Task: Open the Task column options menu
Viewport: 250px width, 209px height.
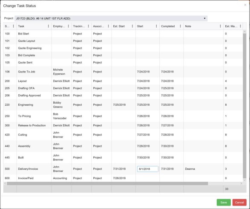Action: [x=49, y=26]
